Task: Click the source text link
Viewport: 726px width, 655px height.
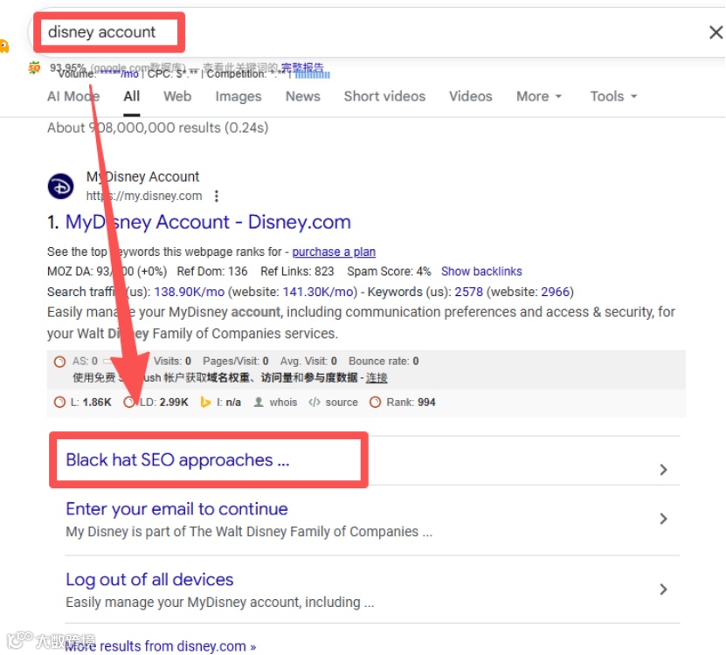Action: tap(342, 403)
